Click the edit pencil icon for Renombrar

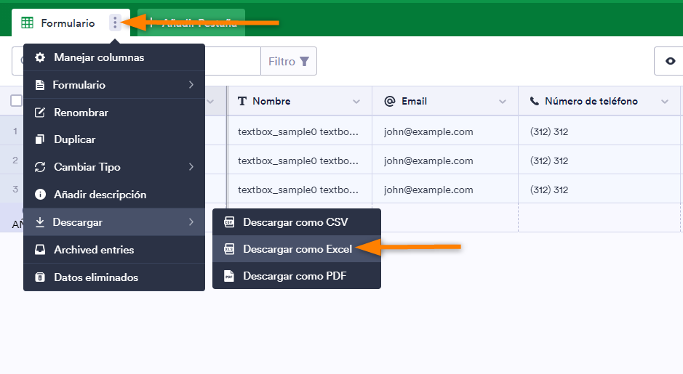pos(39,112)
